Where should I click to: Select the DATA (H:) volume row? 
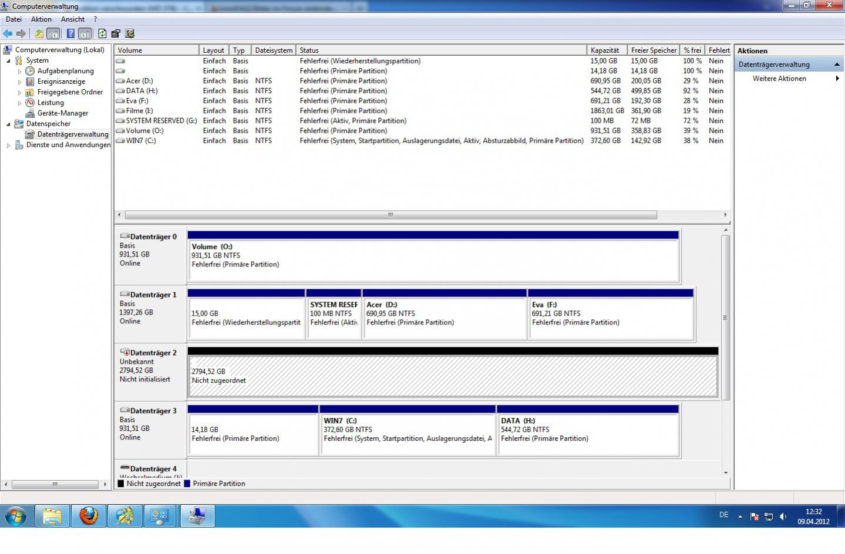point(423,91)
